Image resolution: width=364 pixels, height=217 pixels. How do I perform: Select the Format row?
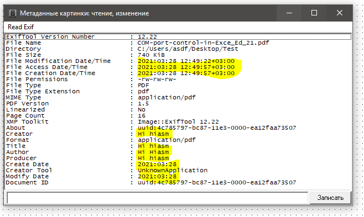point(178,140)
